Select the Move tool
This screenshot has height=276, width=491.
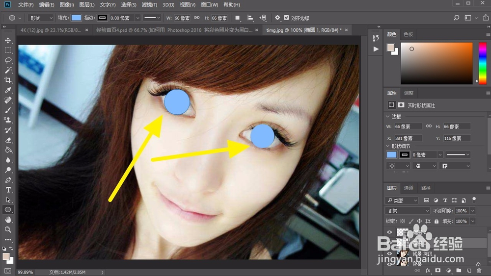(8, 40)
